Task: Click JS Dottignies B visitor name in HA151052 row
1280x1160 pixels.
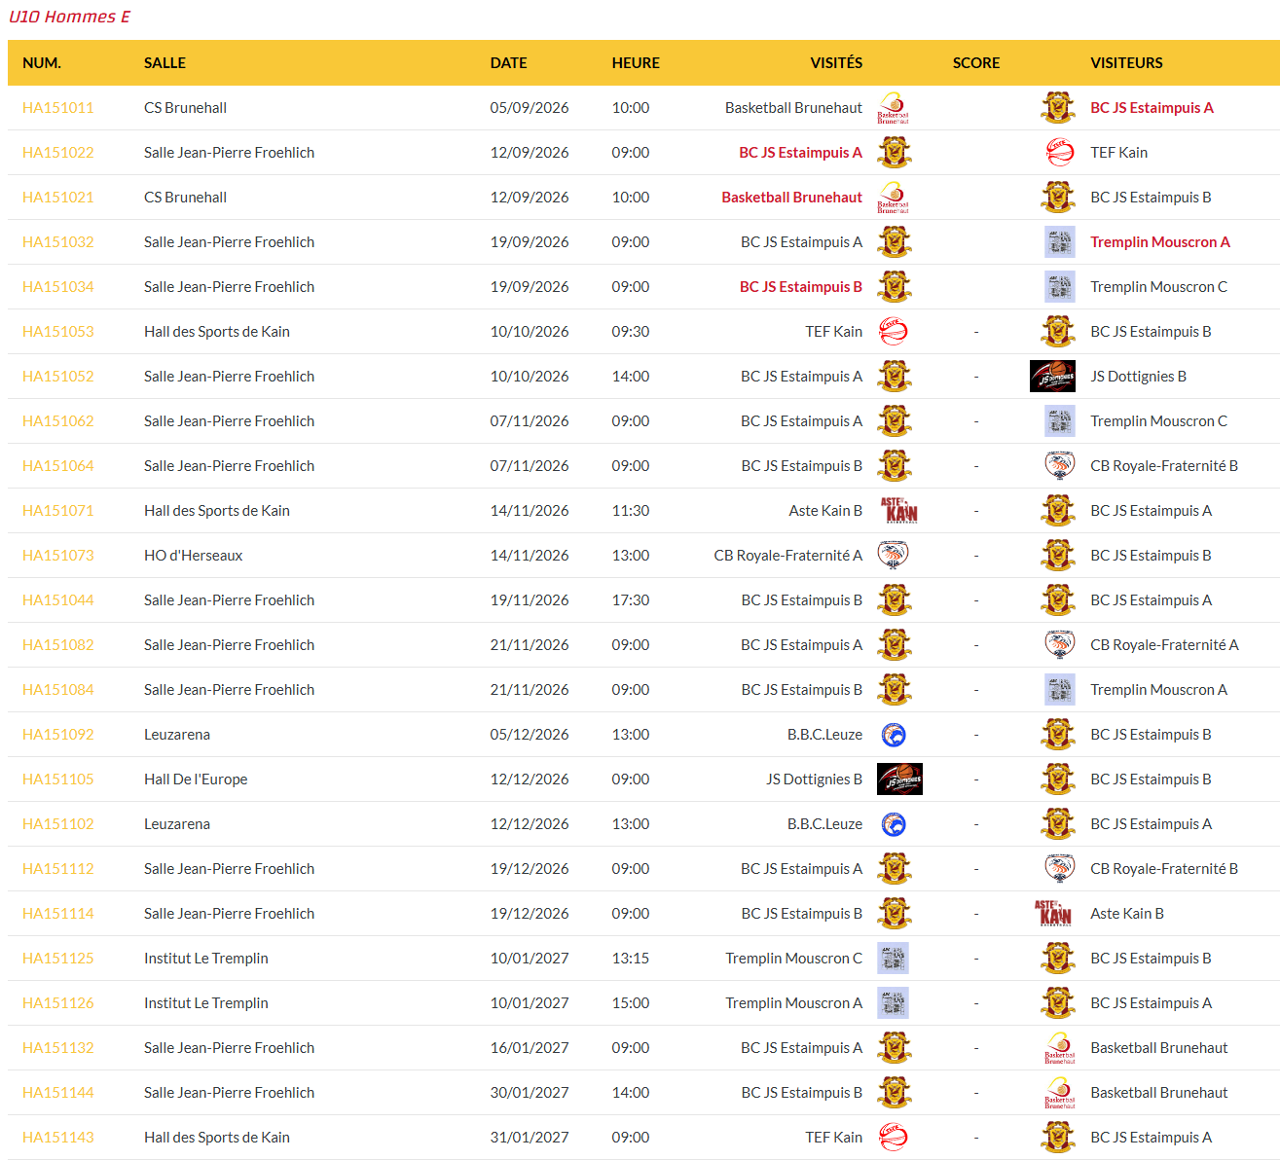Action: (x=1138, y=377)
